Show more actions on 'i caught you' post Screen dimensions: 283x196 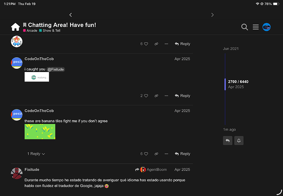click(x=167, y=96)
